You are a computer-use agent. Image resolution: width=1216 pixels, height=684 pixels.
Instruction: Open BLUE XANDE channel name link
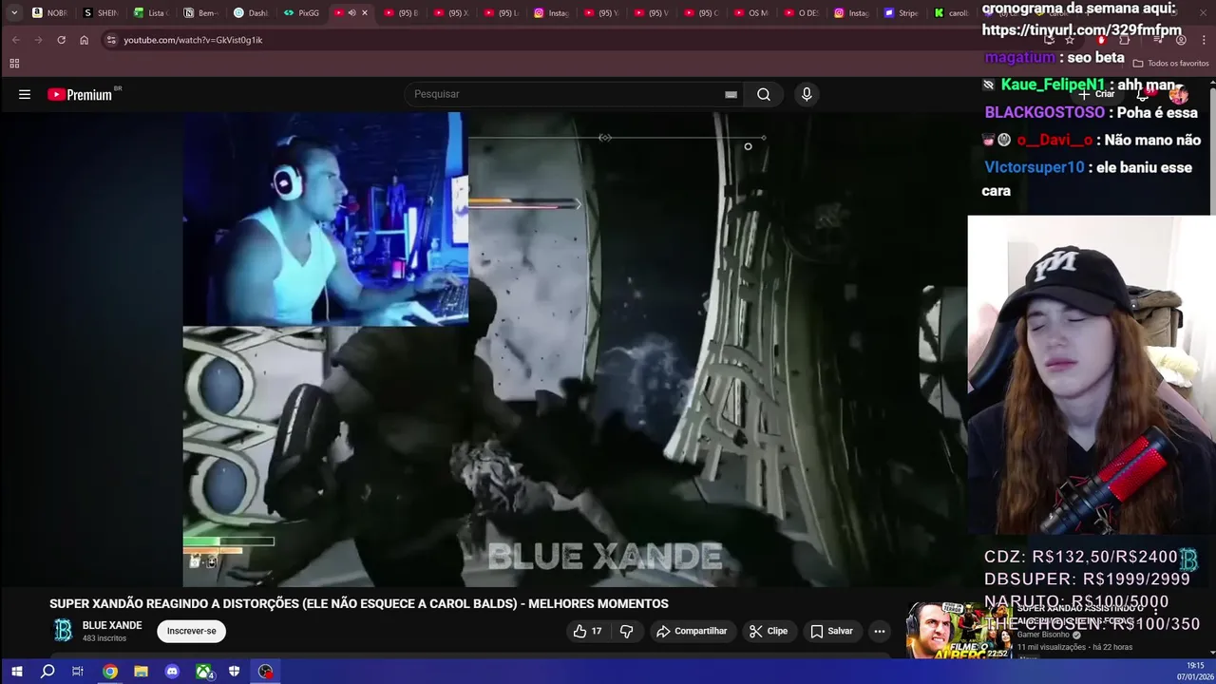click(x=112, y=625)
